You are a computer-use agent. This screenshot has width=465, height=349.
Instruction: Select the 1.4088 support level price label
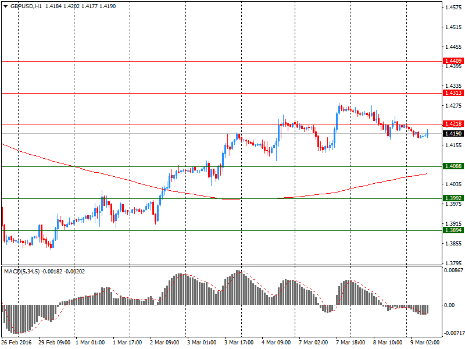[x=453, y=166]
